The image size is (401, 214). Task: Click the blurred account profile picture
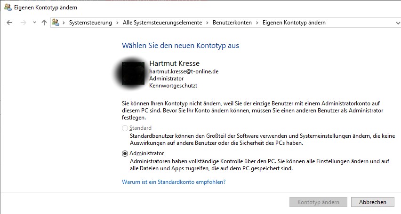click(x=133, y=73)
